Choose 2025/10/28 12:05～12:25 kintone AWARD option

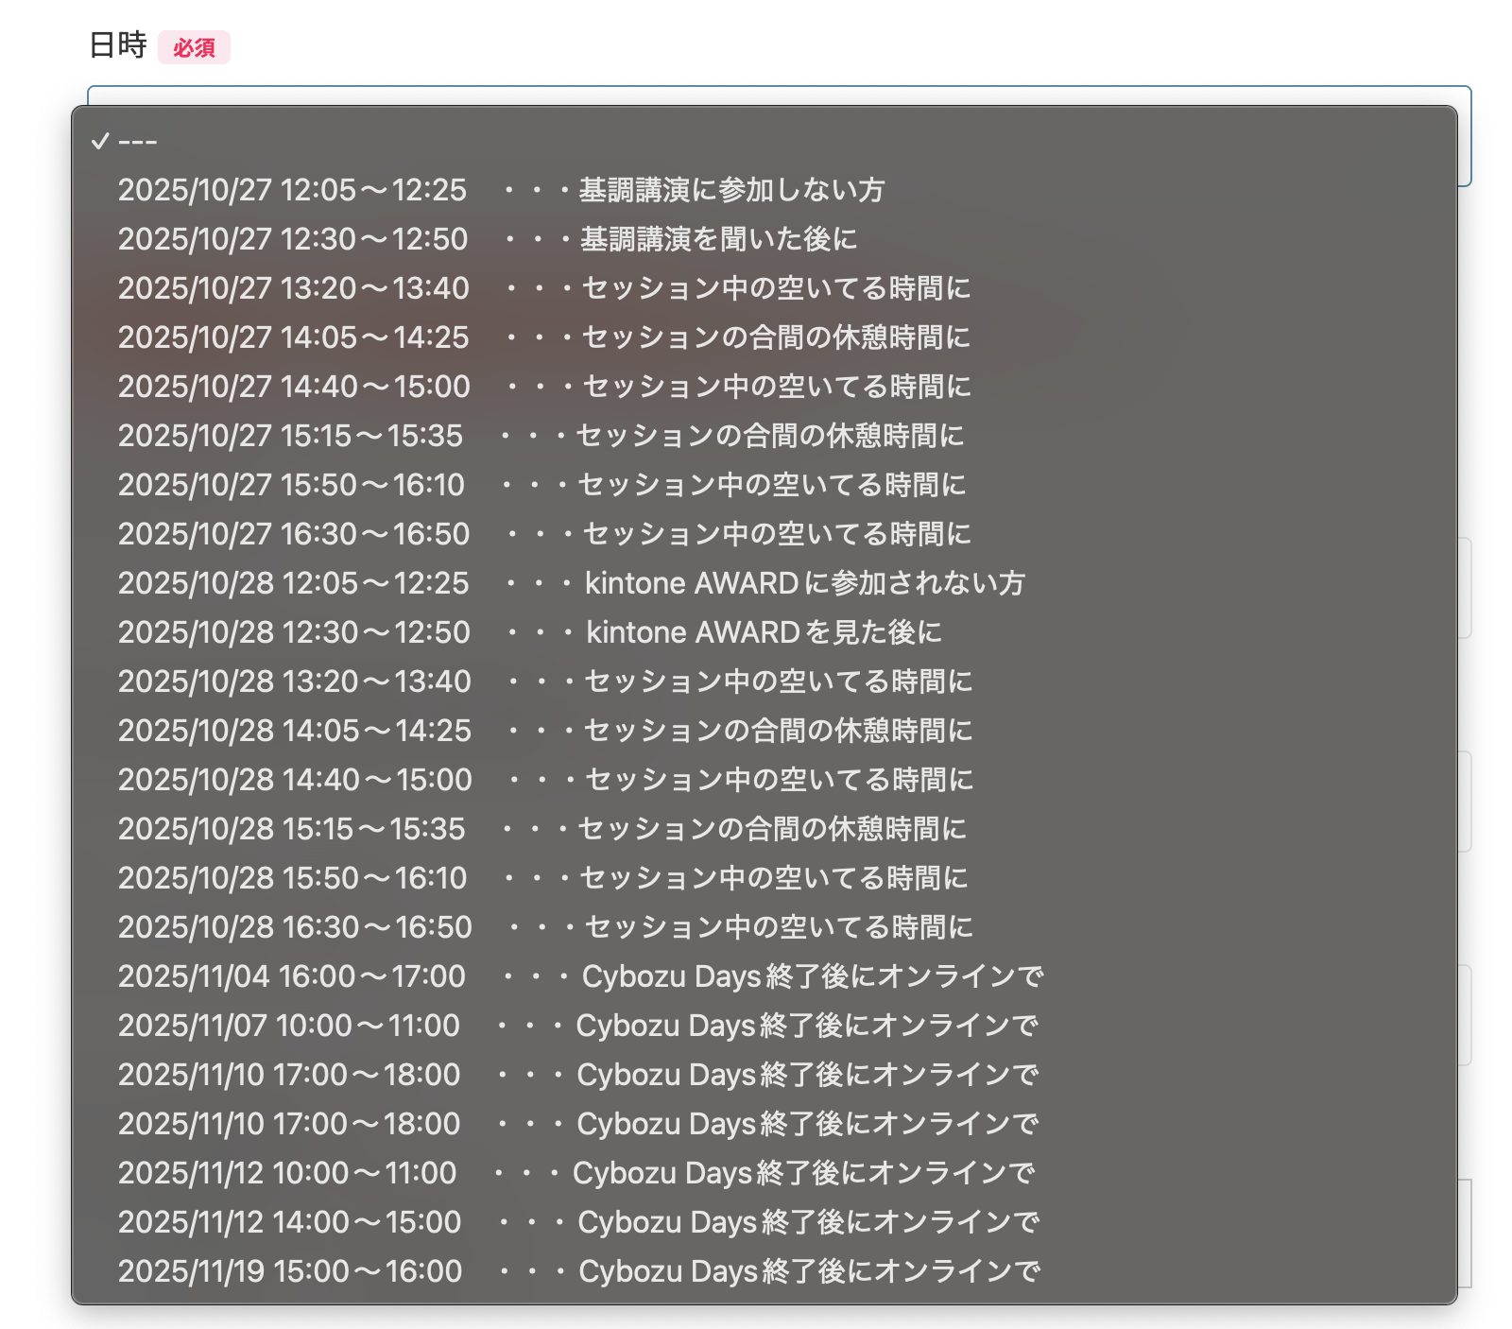pos(571,583)
